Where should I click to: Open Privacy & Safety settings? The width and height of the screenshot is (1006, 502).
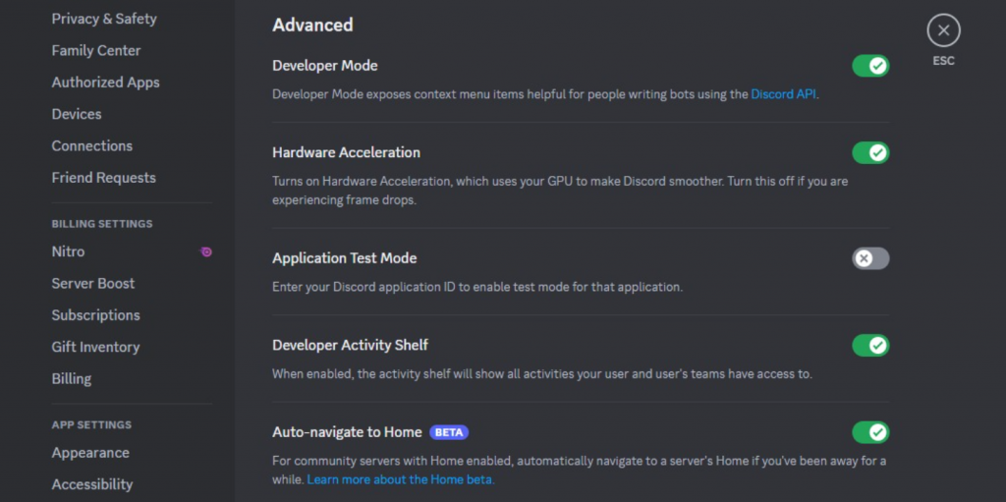(x=104, y=19)
